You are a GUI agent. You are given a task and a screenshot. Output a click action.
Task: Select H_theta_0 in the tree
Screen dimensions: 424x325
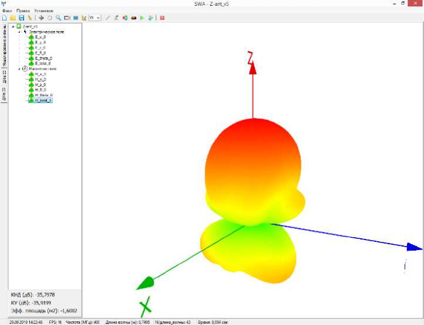pyautogui.click(x=43, y=95)
